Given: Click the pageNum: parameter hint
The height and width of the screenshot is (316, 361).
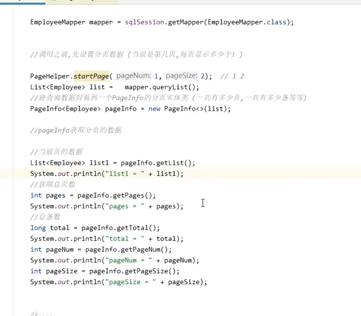Looking at the screenshot, I should click(x=133, y=76).
